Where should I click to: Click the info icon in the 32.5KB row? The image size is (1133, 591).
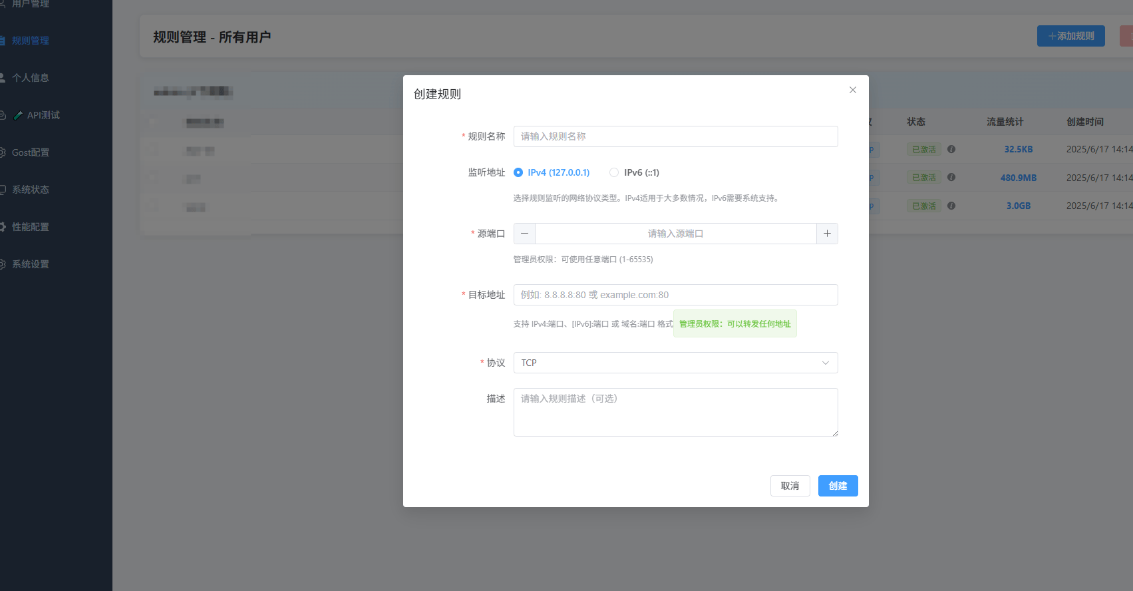(951, 149)
